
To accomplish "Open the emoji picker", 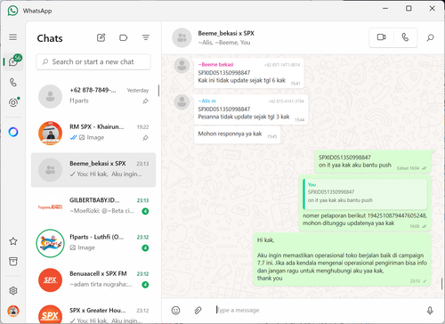I will 175,311.
